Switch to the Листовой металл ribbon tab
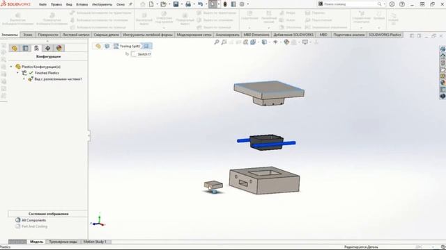 [76, 35]
